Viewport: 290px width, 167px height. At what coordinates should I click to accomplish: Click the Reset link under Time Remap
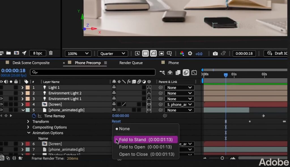click(x=116, y=121)
